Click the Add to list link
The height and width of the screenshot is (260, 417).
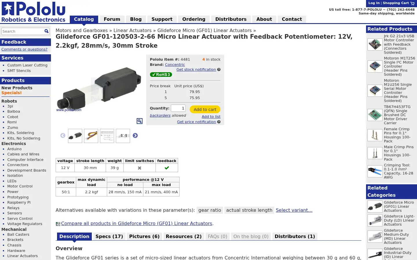(x=211, y=117)
